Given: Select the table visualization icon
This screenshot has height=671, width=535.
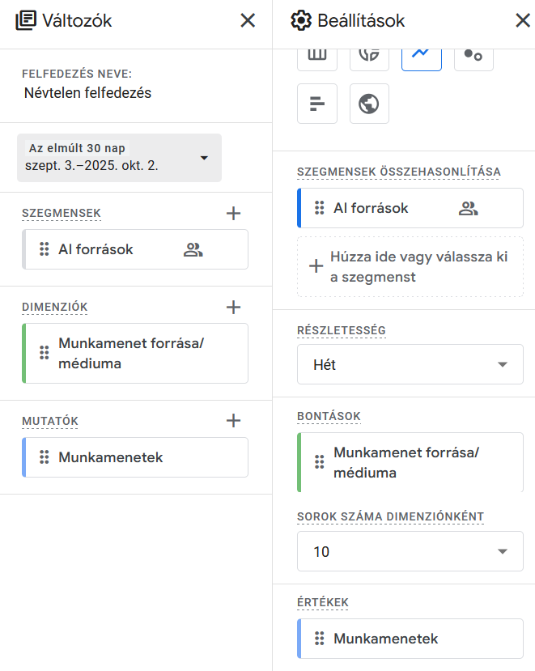Looking at the screenshot, I should [317, 55].
